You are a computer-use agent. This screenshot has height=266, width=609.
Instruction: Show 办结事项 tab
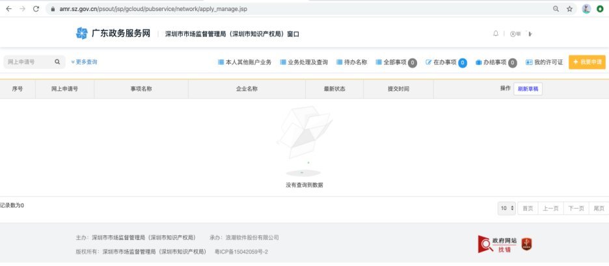pyautogui.click(x=496, y=62)
